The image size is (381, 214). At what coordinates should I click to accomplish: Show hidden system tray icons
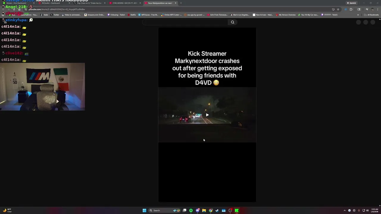(x=345, y=210)
